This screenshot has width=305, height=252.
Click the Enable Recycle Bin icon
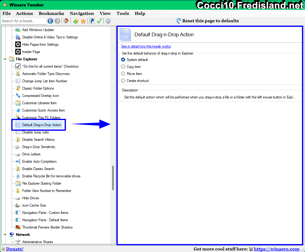pyautogui.click(x=18, y=176)
